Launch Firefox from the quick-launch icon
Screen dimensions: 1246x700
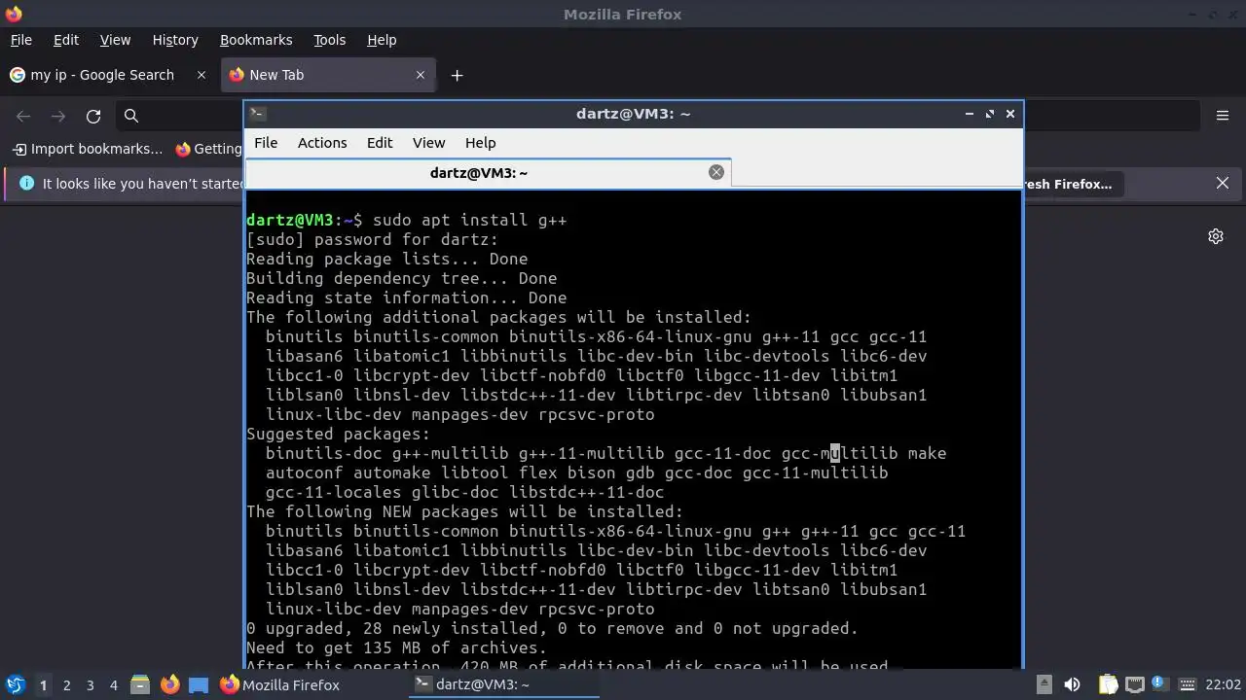(169, 684)
